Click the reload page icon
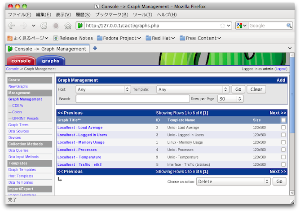Screen dimensions: 300x212 (x=44, y=26)
